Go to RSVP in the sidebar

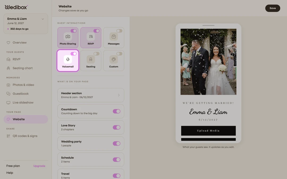pyautogui.click(x=26, y=59)
